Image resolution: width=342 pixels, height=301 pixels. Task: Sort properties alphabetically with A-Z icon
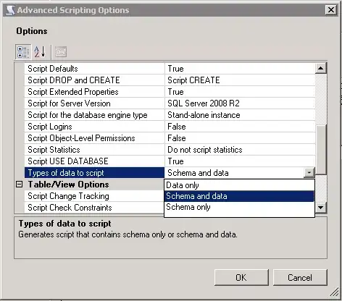click(x=40, y=51)
